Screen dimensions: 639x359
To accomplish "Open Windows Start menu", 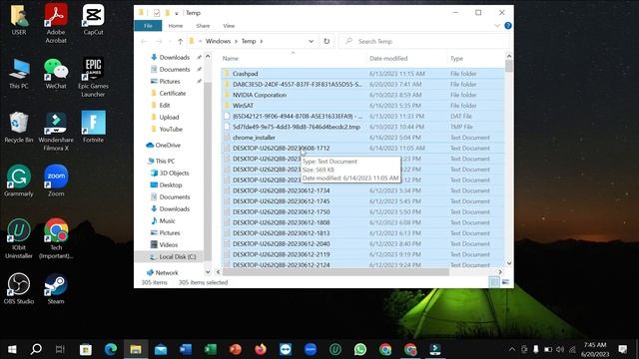I will coord(12,349).
